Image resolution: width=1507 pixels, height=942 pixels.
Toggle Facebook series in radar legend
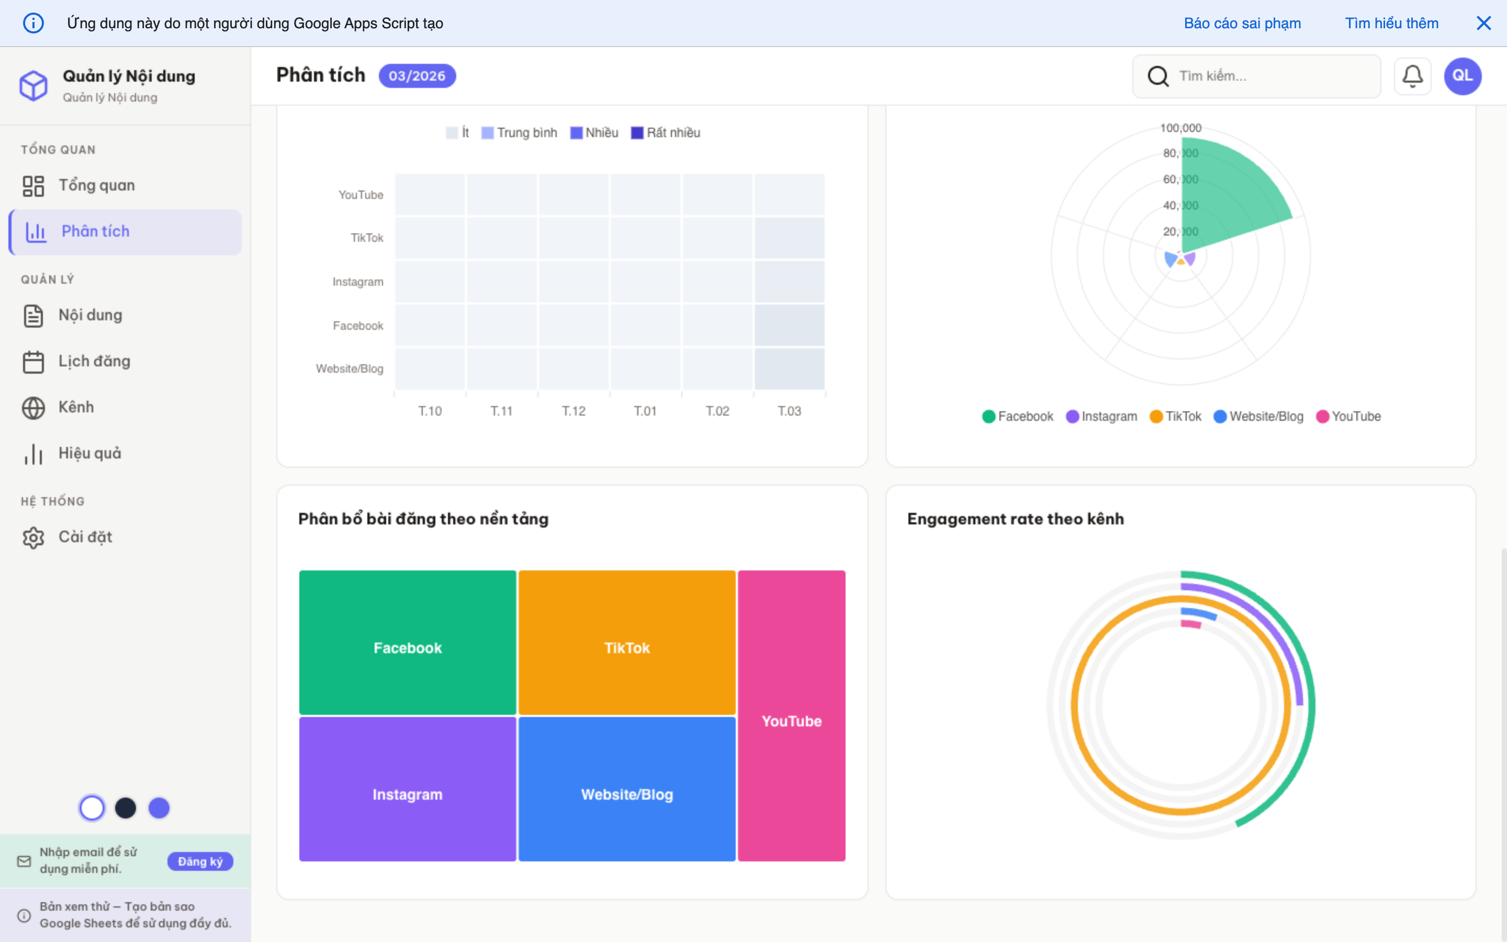(x=1017, y=416)
